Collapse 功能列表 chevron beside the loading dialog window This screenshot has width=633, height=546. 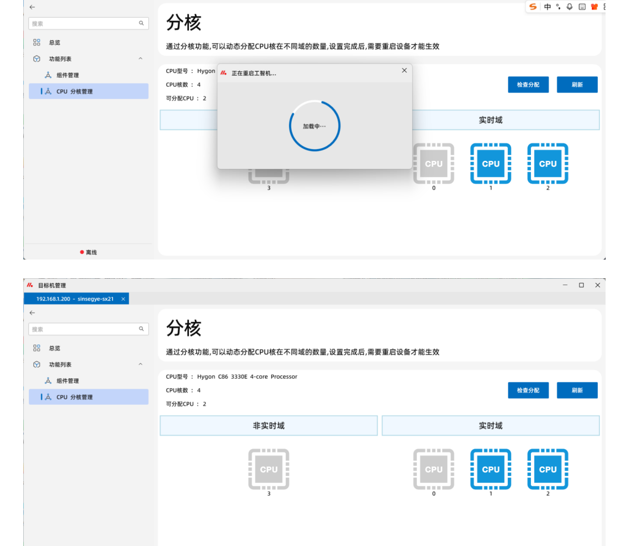click(140, 58)
